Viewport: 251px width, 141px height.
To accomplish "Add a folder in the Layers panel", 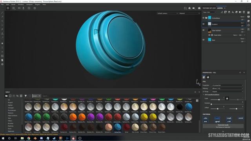I will coord(240,12).
